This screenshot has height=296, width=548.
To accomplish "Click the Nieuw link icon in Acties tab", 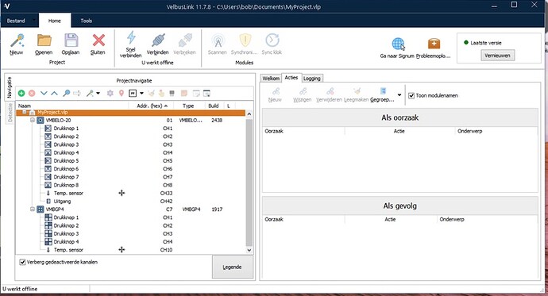I will (x=276, y=91).
